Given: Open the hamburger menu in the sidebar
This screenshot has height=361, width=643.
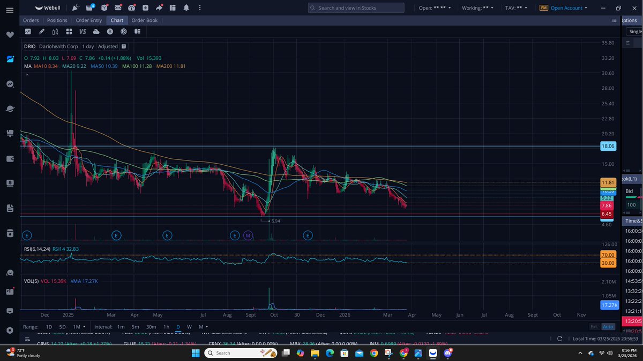Looking at the screenshot, I should (9, 10).
